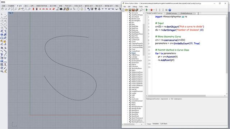Expand the Circle tree node
Screen dimensions: 230x129
tap(128, 42)
